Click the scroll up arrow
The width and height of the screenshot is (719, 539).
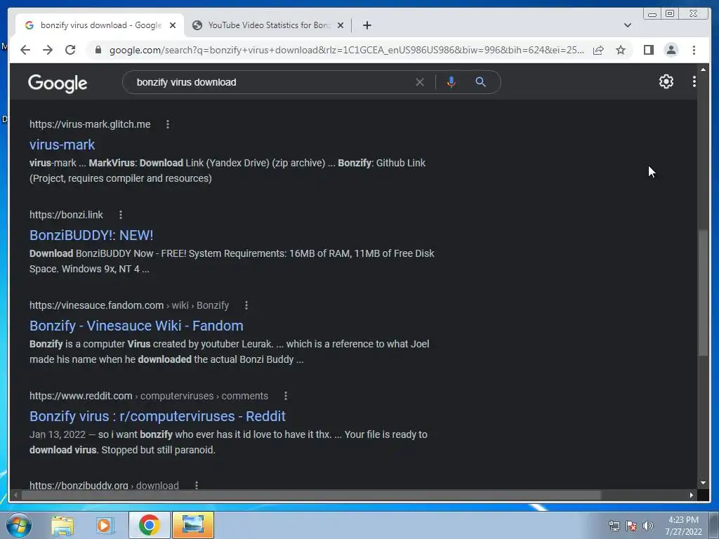[x=703, y=69]
